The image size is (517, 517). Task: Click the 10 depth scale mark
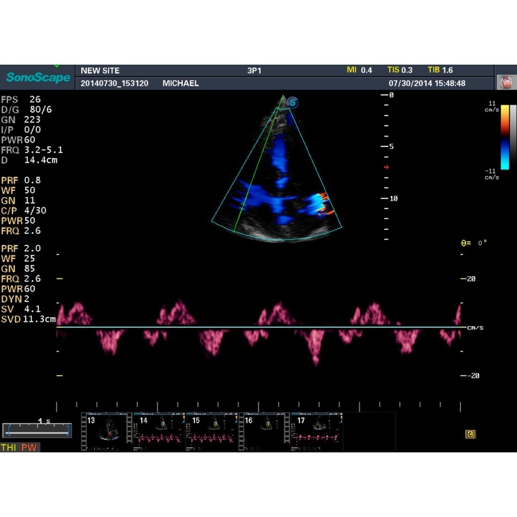coord(393,199)
